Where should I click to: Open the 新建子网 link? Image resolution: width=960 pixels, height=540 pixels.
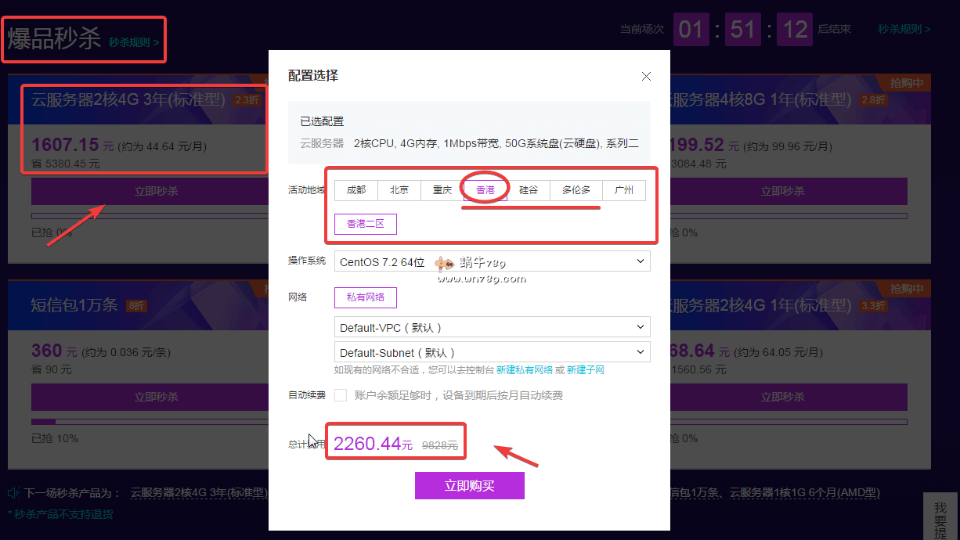click(x=585, y=369)
